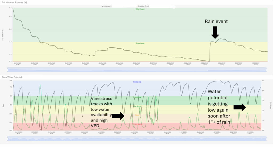This screenshot has height=147, width=273.
Task: Click the Rain event black arrow
Action: click(x=215, y=32)
